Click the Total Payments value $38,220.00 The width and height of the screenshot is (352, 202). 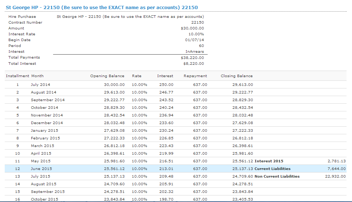pyautogui.click(x=192, y=58)
